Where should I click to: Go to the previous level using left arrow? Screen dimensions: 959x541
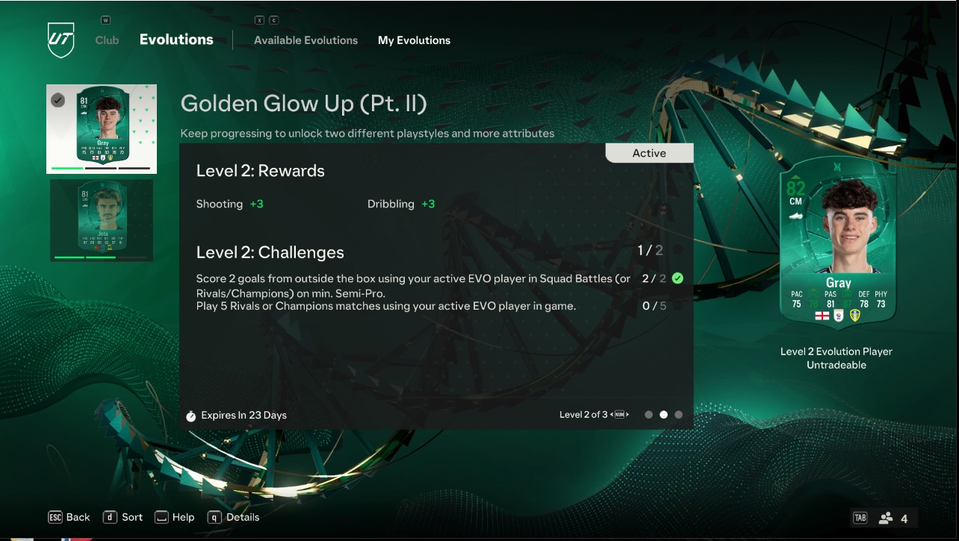(x=612, y=415)
